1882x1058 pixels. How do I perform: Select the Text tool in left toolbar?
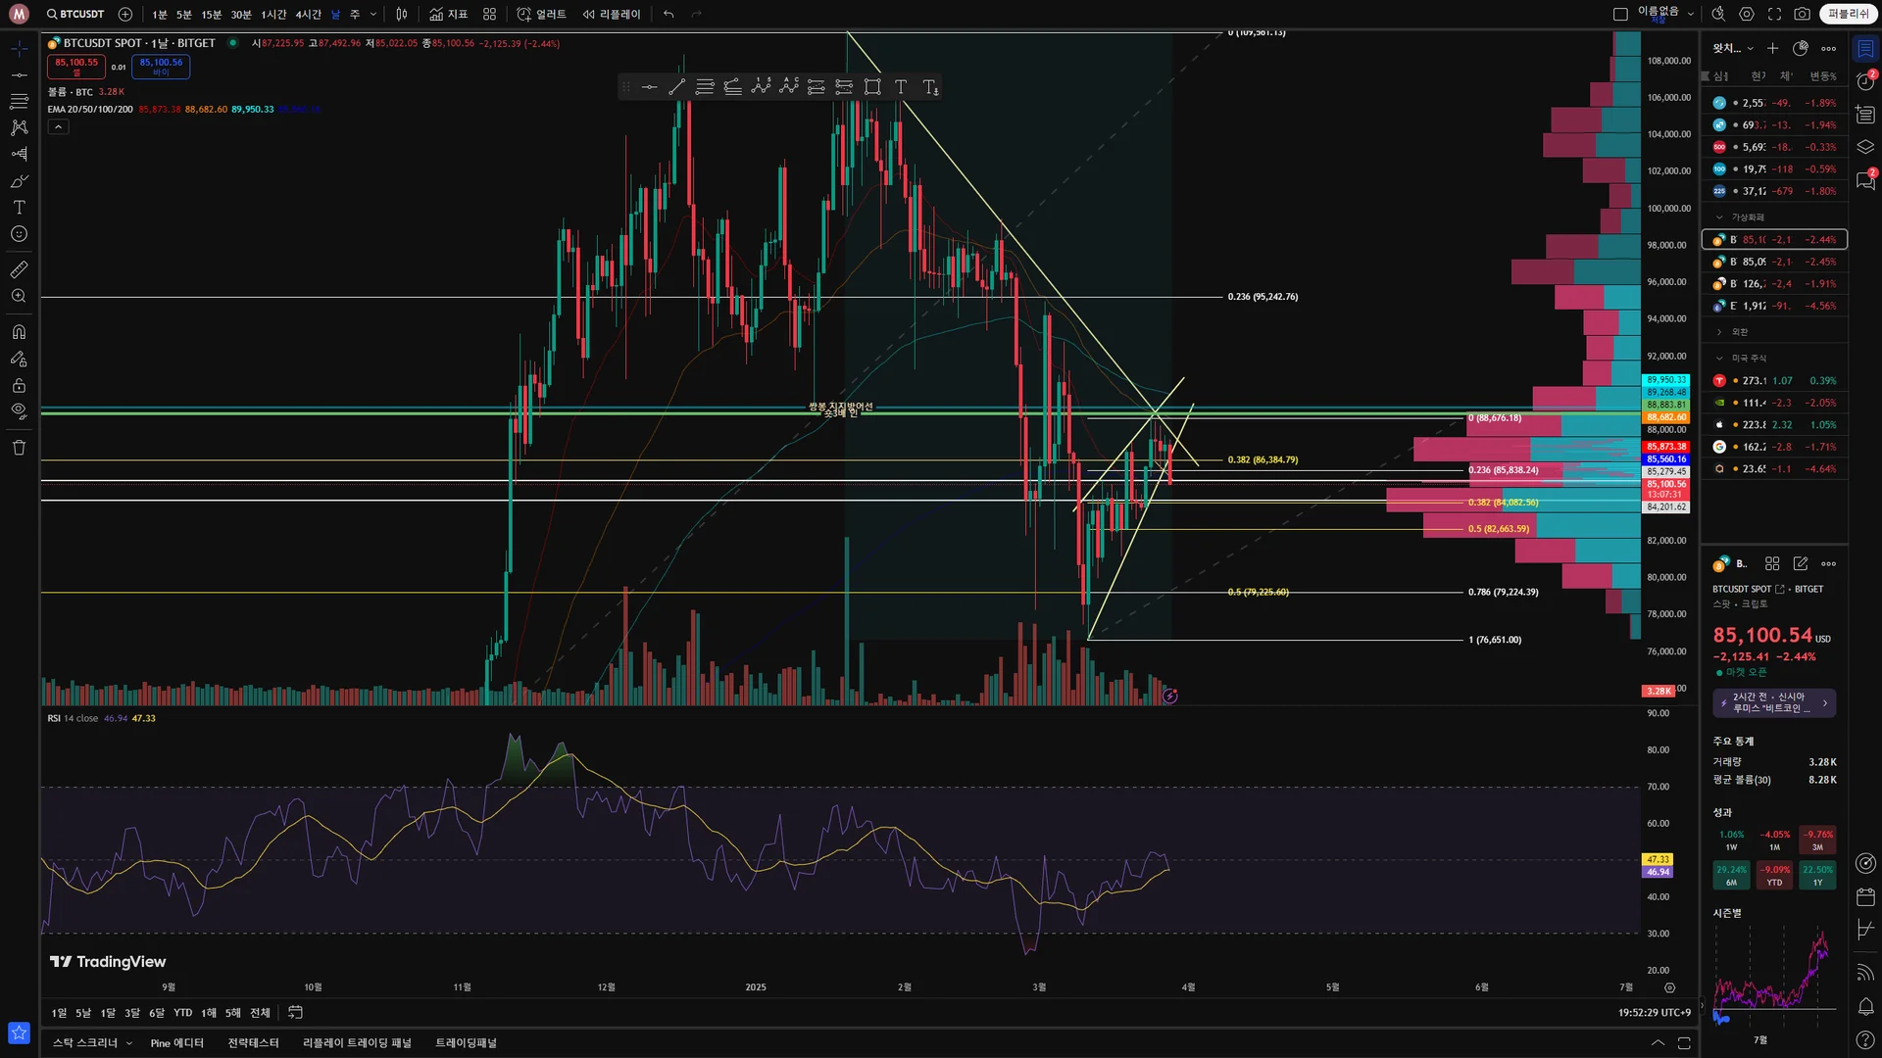(19, 208)
